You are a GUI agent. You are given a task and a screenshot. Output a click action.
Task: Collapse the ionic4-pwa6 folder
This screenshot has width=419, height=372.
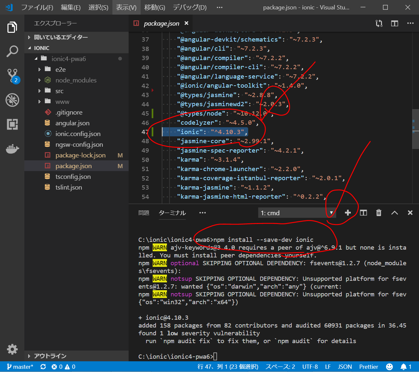pos(77,59)
